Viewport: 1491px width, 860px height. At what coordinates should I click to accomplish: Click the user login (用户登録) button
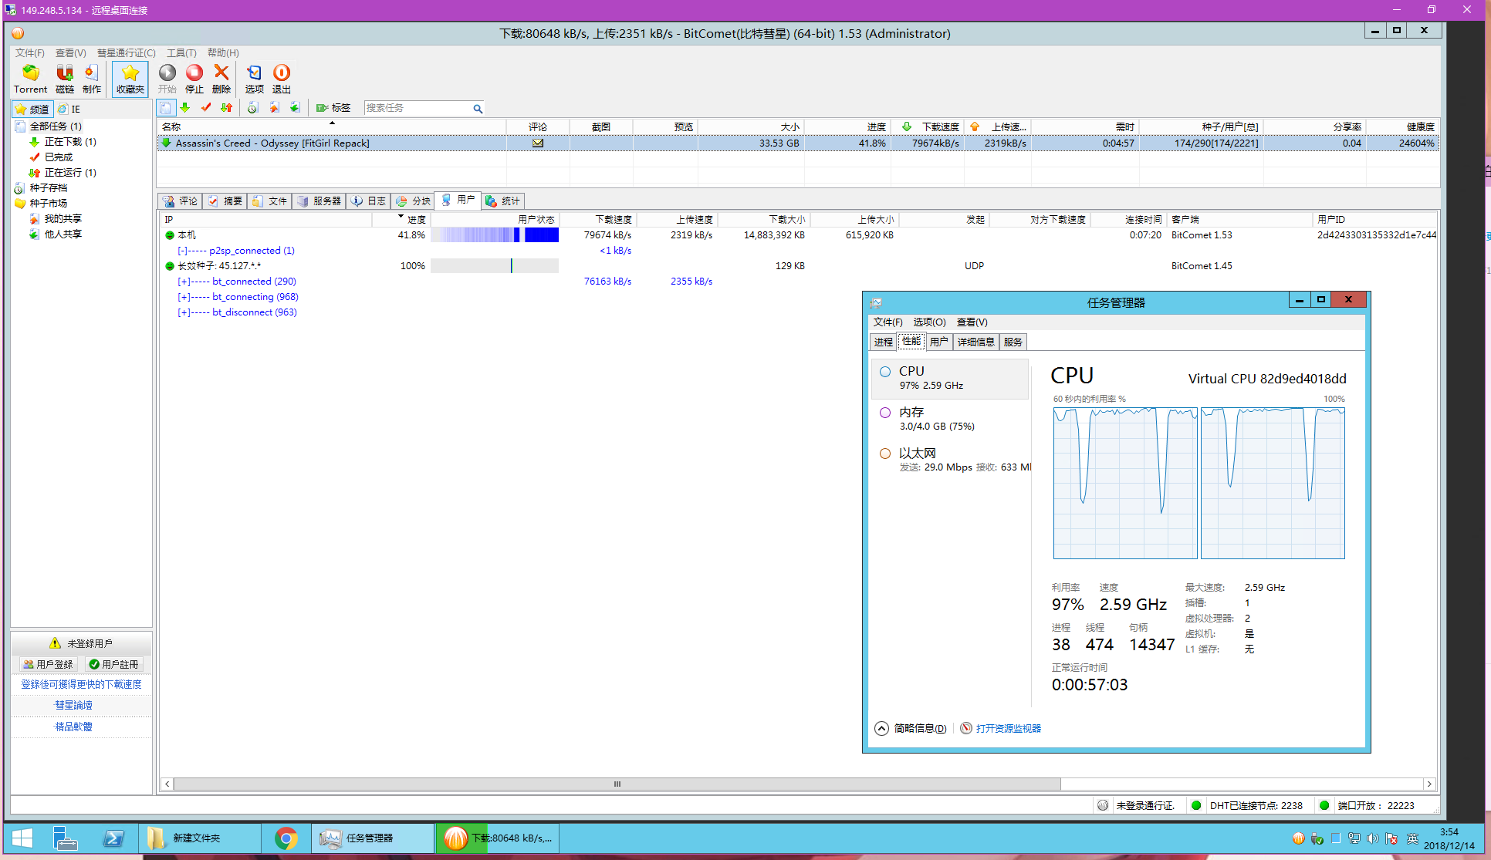48,664
